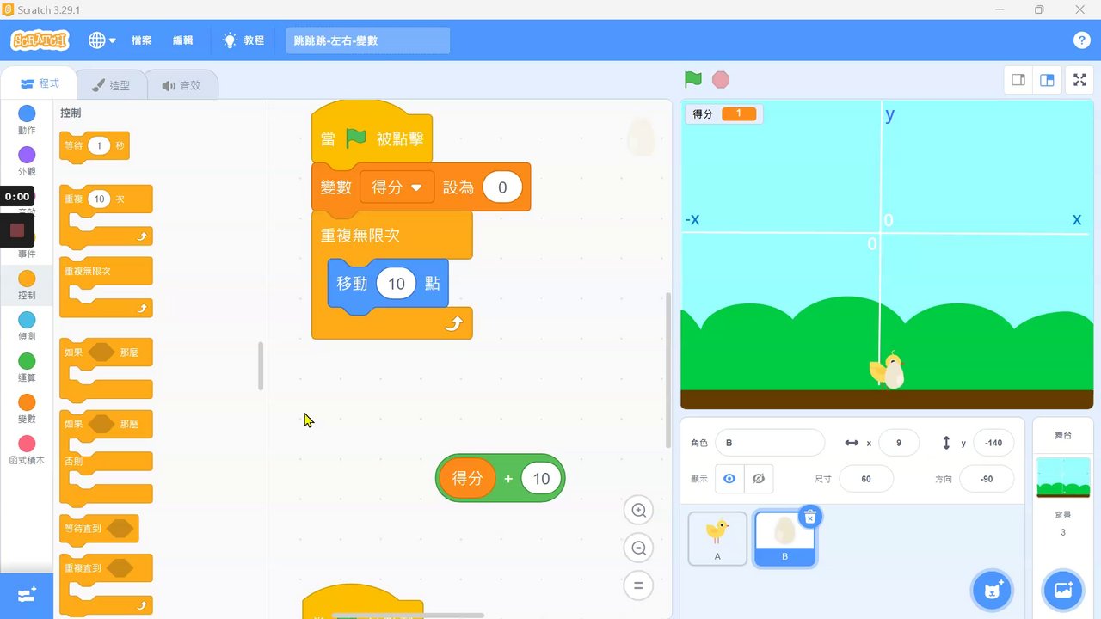Select the 控制 block category
This screenshot has height=619, width=1101.
27,285
